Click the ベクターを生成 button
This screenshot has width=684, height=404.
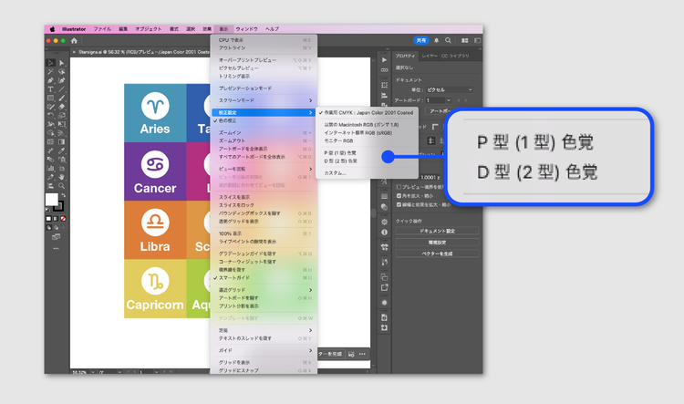click(437, 254)
